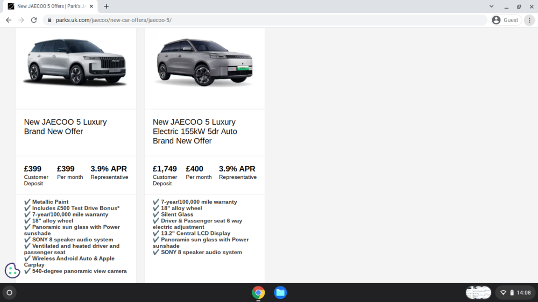The width and height of the screenshot is (538, 302).
Task: Click 3.9% APR on the petrol offer
Action: tap(109, 169)
